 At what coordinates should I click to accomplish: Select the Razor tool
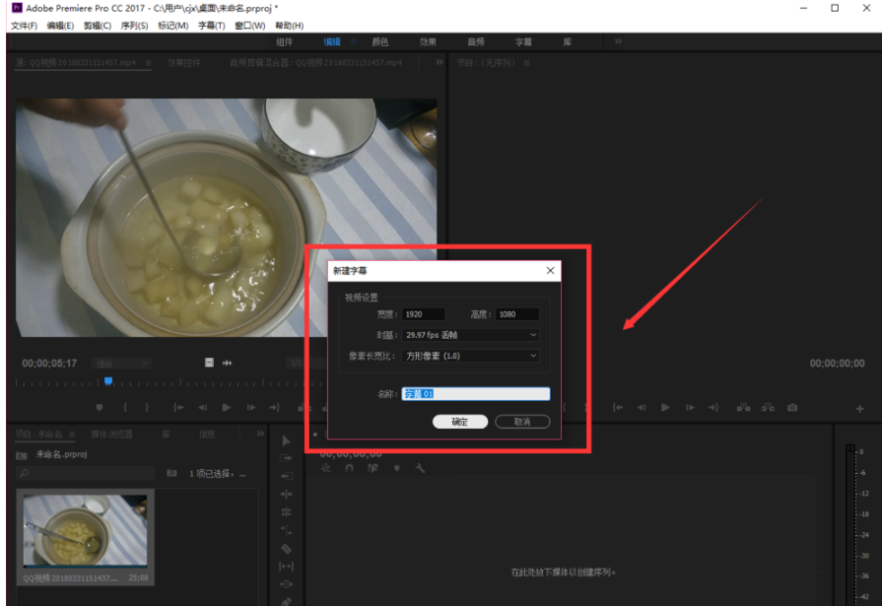pos(287,548)
